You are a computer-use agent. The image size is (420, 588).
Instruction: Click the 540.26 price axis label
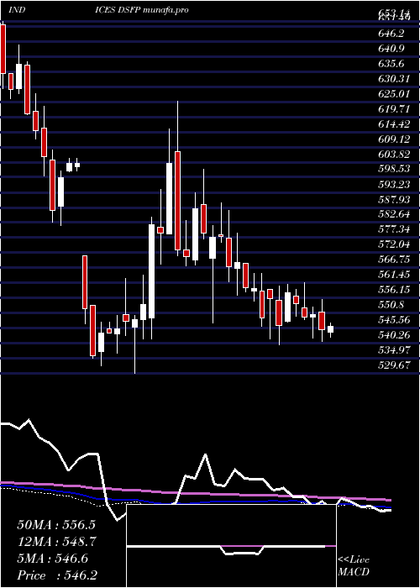coord(394,334)
